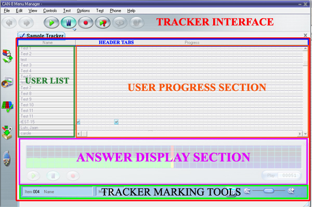Open the File menu
Image resolution: width=312 pixels, height=207 pixels.
(7, 11)
